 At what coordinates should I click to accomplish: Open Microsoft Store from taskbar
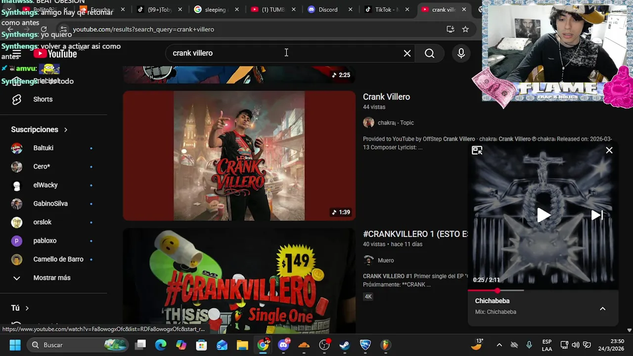[201, 345]
